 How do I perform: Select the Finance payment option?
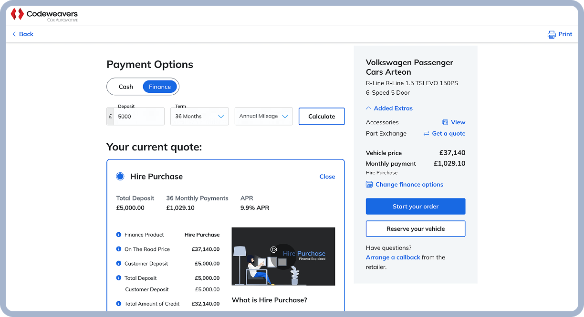(160, 87)
